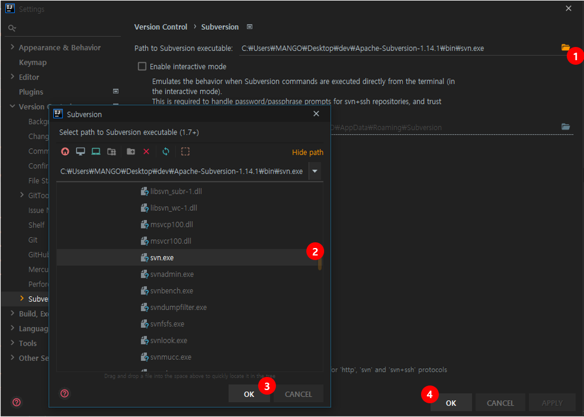Image resolution: width=584 pixels, height=417 pixels.
Task: Expand Languages & Frameworks group
Action: tap(12, 328)
